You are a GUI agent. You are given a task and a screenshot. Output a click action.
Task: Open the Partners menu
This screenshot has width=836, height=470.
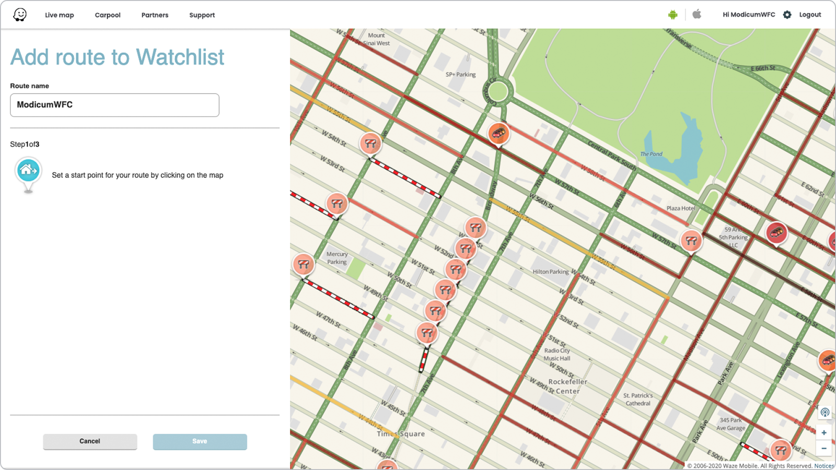click(155, 15)
